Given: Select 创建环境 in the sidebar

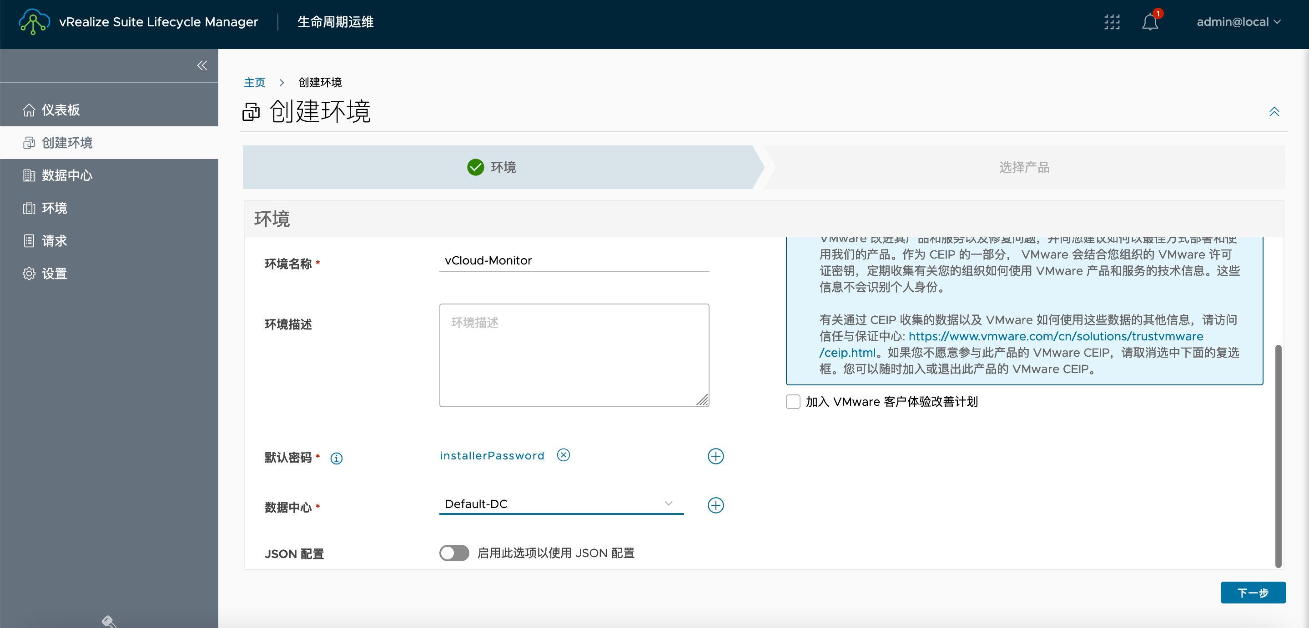Looking at the screenshot, I should pos(109,143).
